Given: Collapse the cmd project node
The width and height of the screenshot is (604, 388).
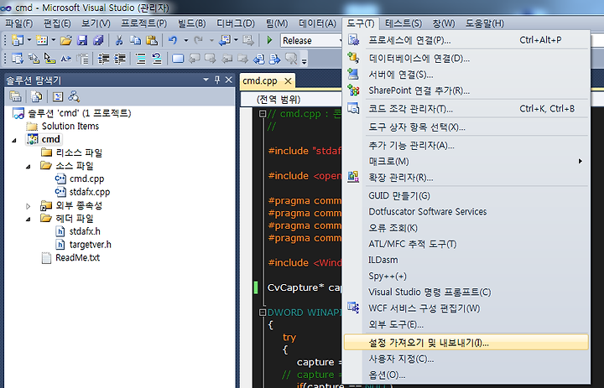Looking at the screenshot, I should point(14,140).
